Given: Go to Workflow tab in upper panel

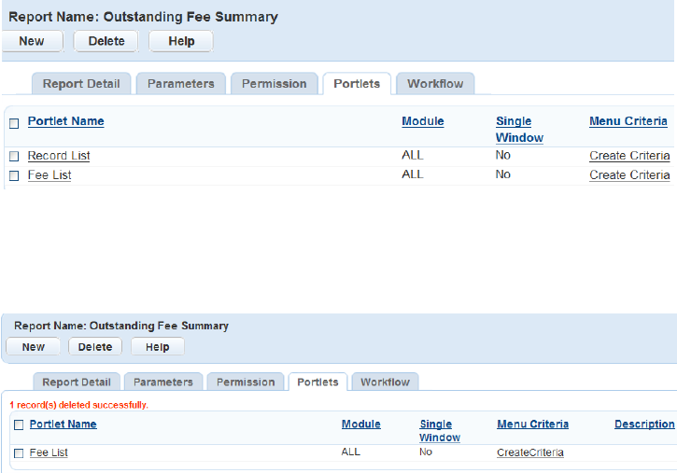Looking at the screenshot, I should pos(435,84).
